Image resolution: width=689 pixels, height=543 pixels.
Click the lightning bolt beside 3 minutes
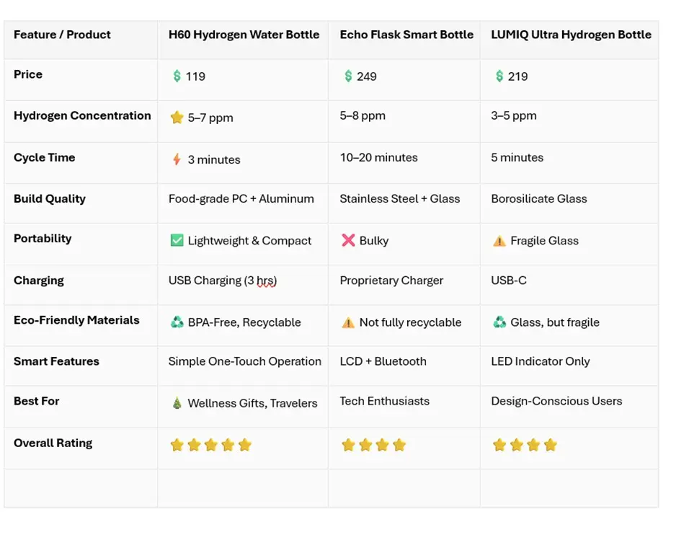[x=177, y=159]
